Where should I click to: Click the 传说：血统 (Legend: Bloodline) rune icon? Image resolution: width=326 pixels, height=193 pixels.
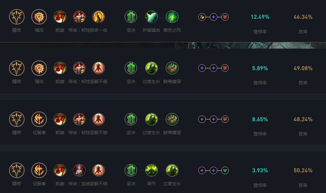tap(79, 170)
